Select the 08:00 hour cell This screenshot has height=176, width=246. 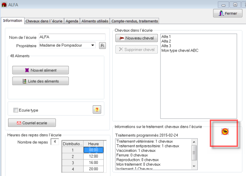tap(93, 150)
